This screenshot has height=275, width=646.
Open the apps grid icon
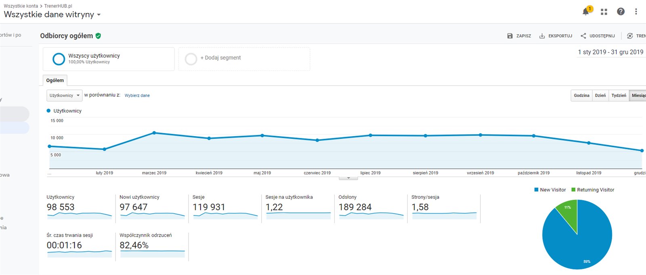tap(604, 12)
